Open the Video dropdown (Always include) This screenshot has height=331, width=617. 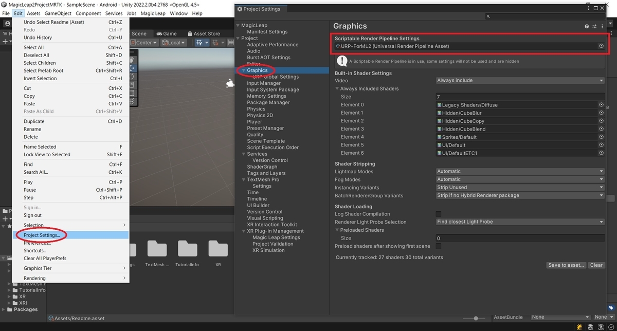[x=520, y=80]
